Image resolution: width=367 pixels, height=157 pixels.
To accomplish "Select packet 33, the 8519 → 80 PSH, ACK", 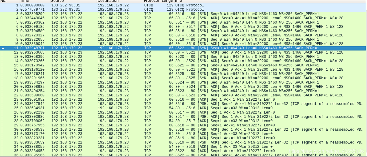I will pos(183,142).
